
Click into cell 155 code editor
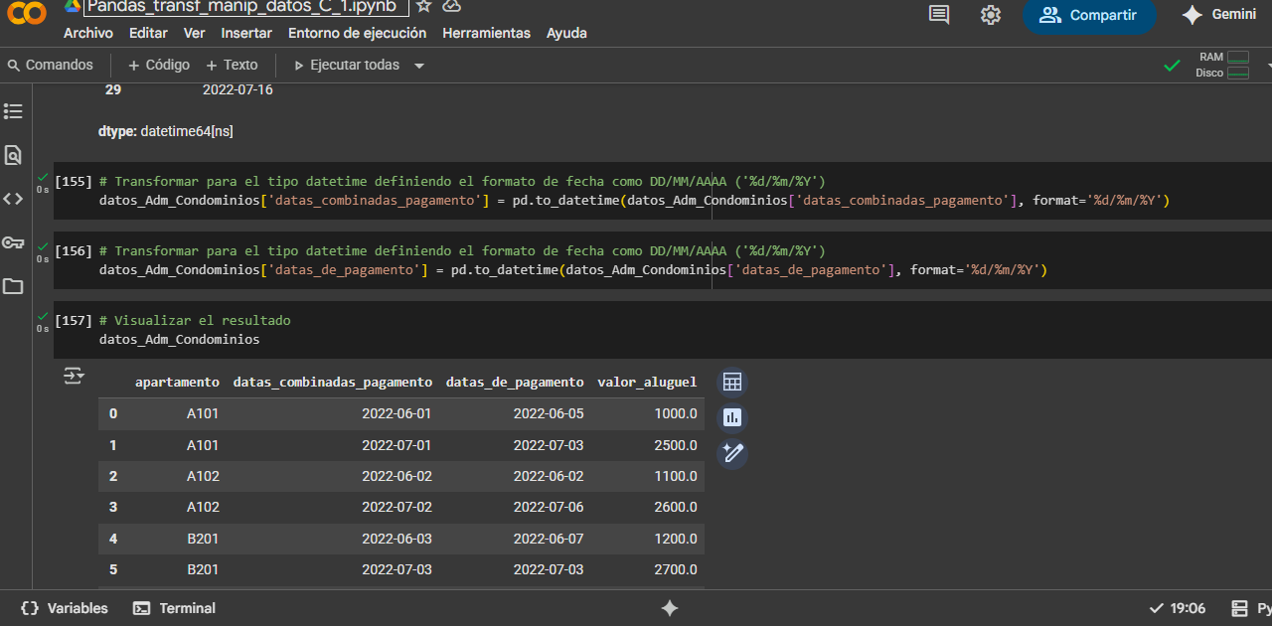pos(662,191)
